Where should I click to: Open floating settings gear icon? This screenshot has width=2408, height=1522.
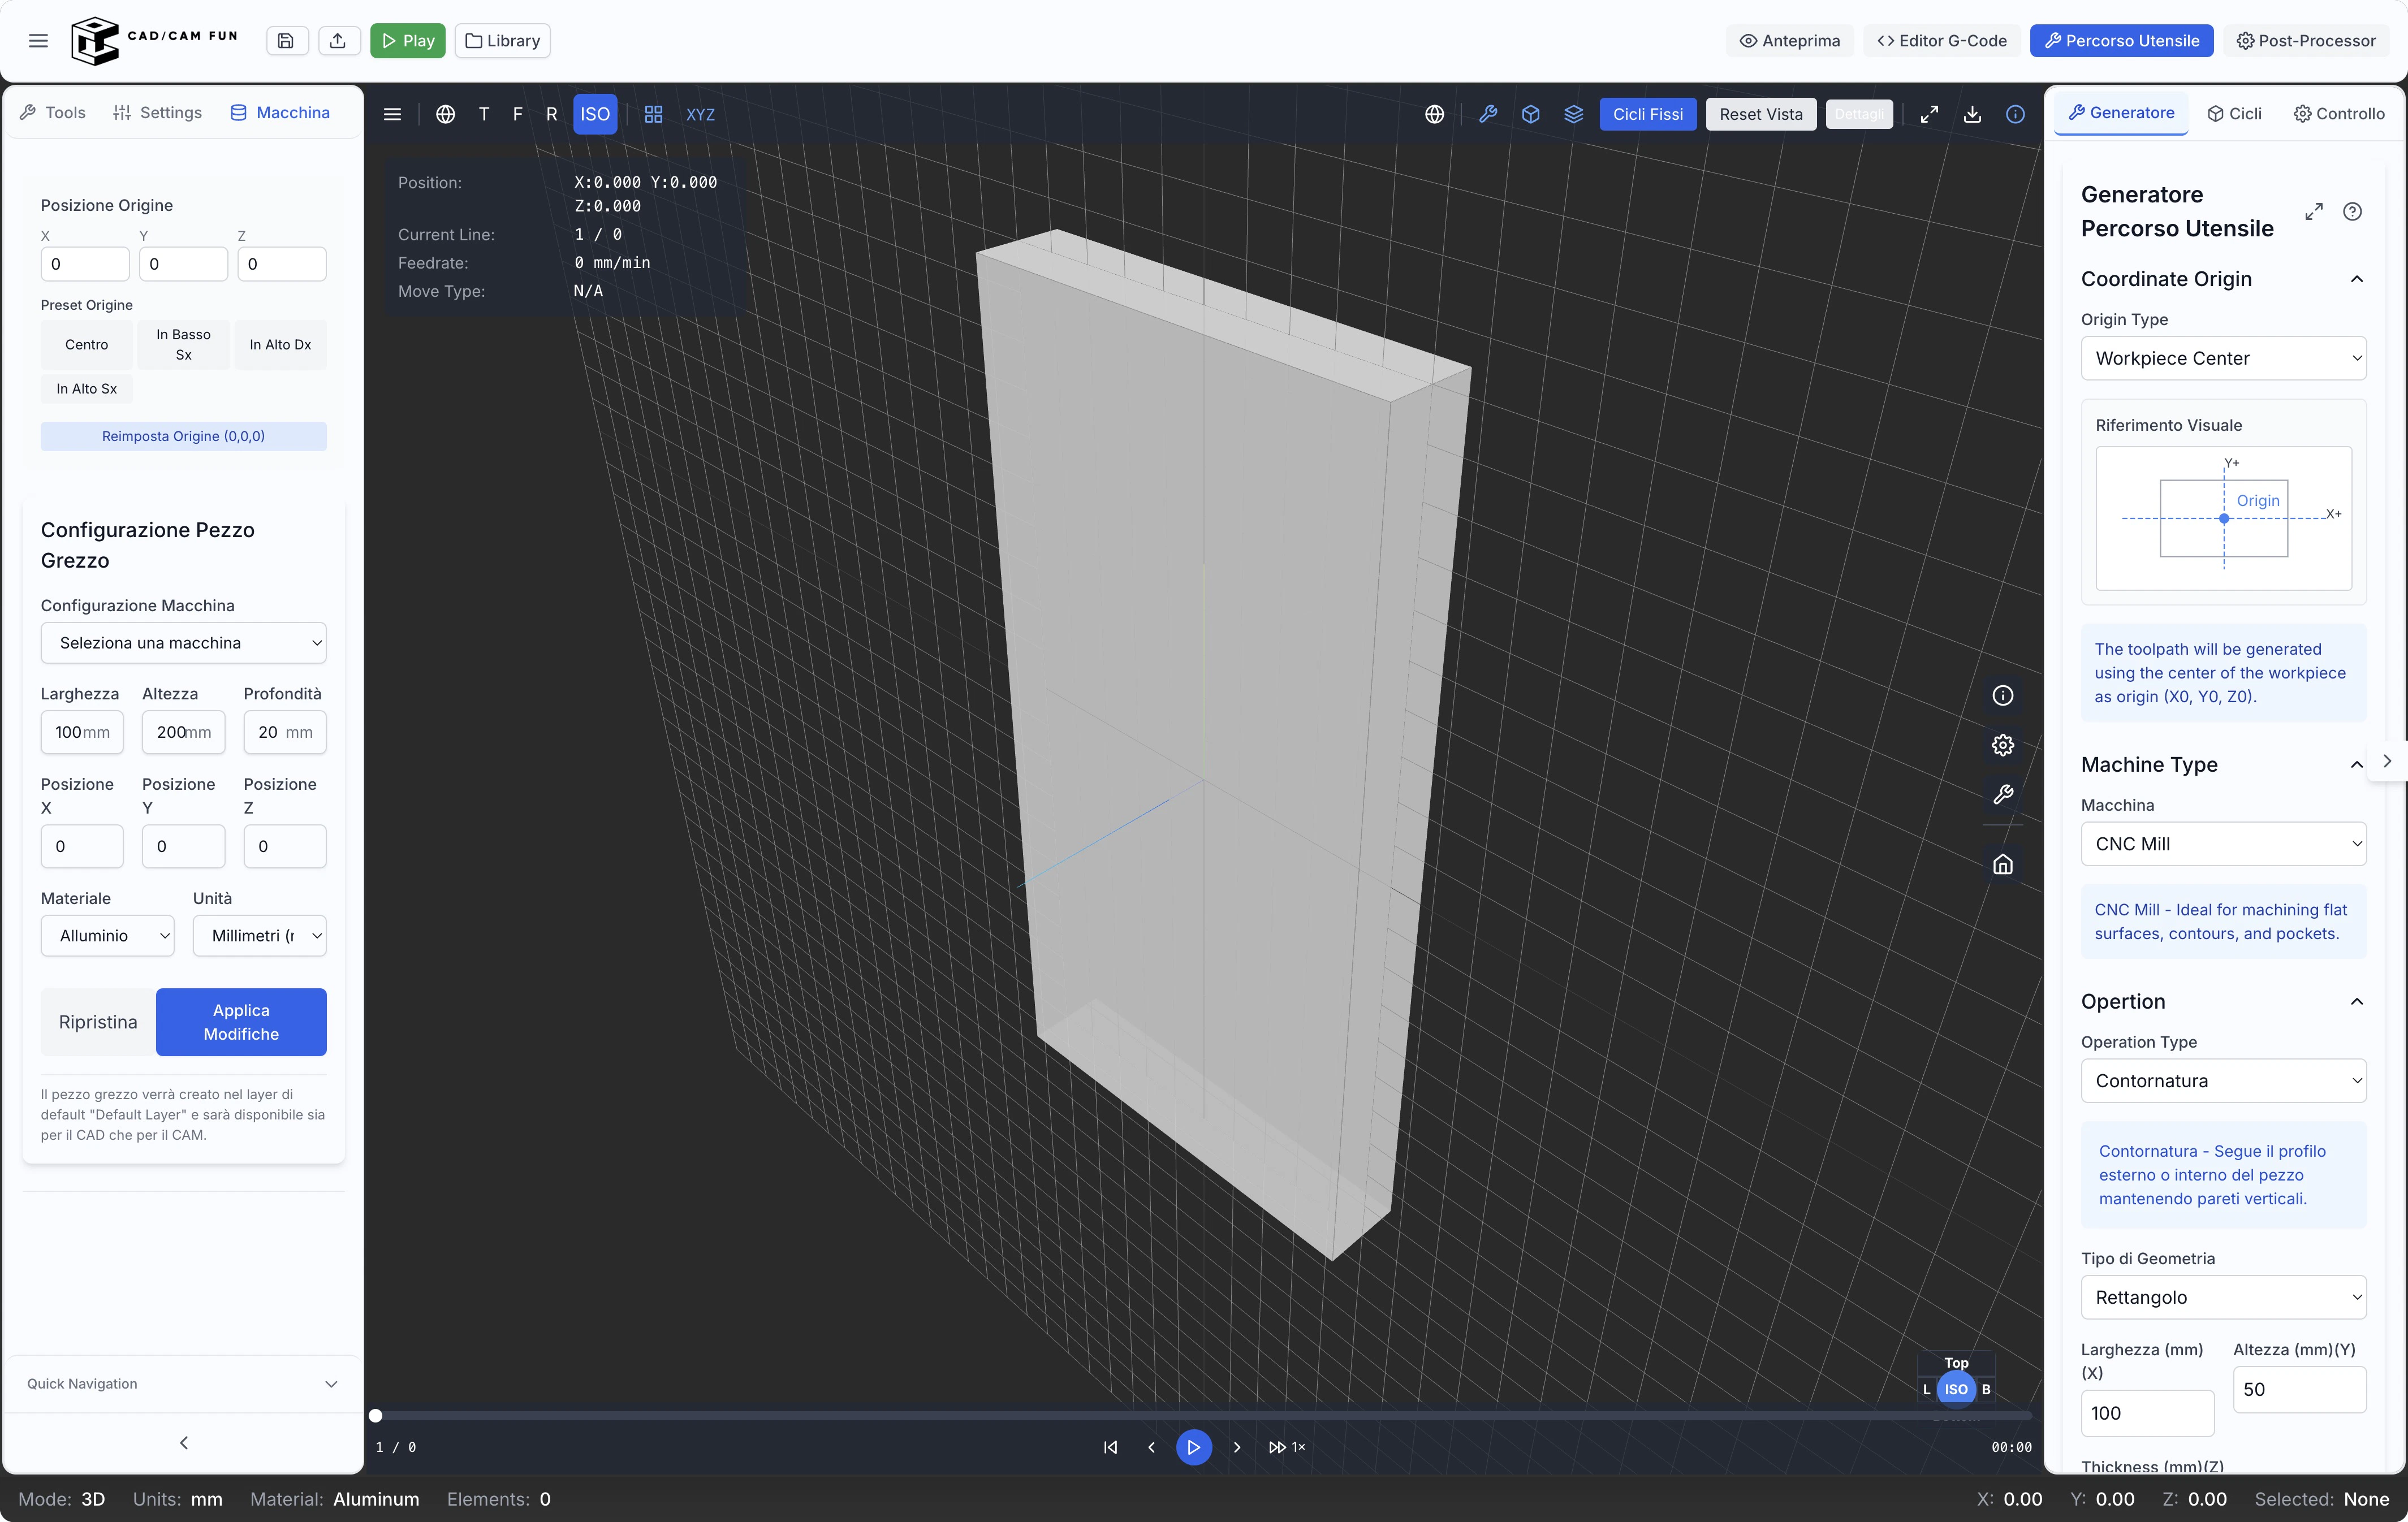[x=2002, y=745]
